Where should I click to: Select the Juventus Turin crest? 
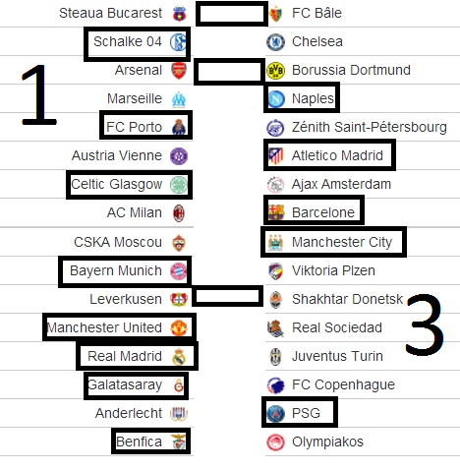point(275,357)
